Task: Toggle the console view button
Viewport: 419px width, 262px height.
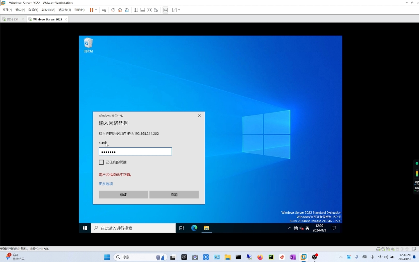Action: click(165, 10)
